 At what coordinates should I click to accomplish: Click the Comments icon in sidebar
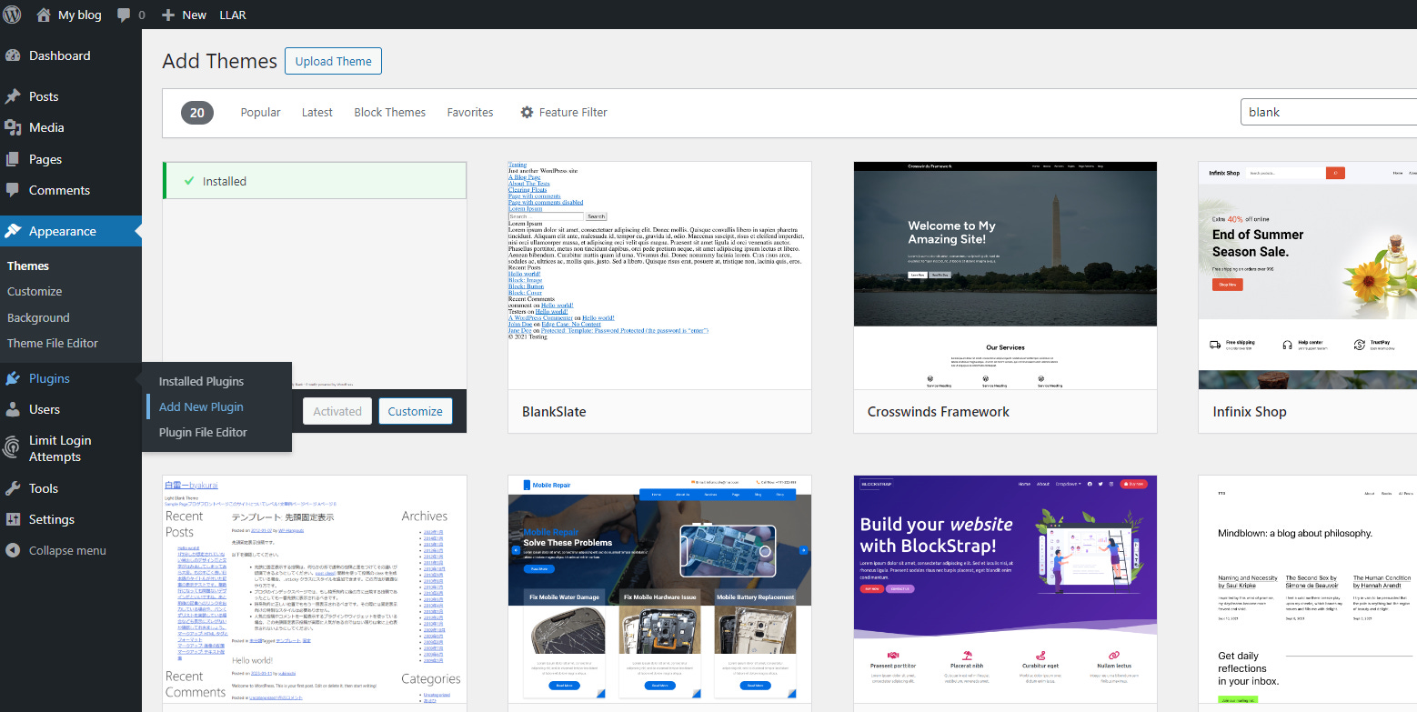13,190
